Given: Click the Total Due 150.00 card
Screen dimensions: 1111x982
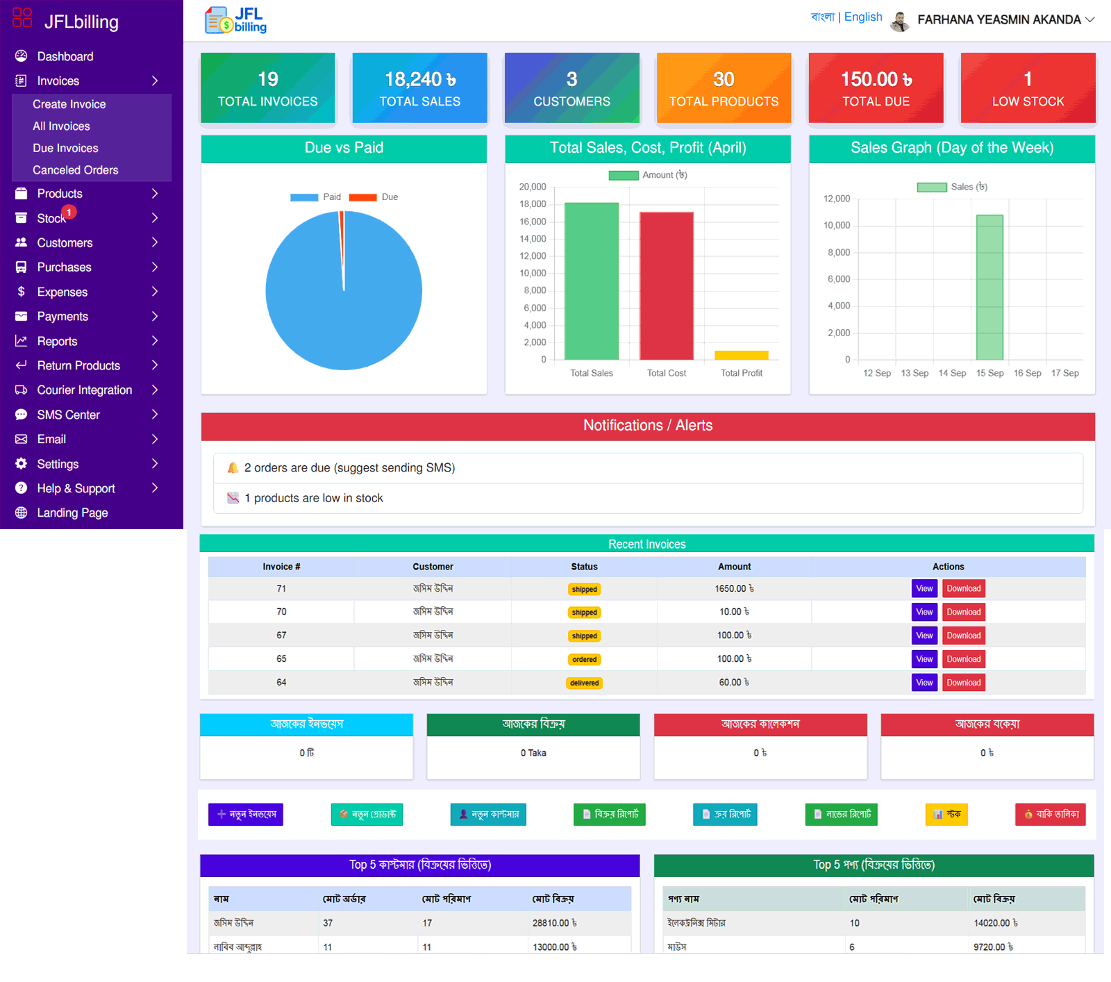Looking at the screenshot, I should tap(876, 88).
